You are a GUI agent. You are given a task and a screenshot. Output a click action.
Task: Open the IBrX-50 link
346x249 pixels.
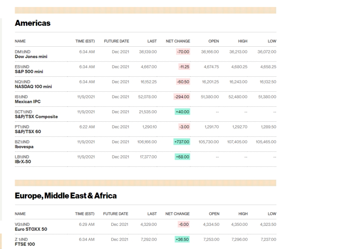(x=23, y=162)
